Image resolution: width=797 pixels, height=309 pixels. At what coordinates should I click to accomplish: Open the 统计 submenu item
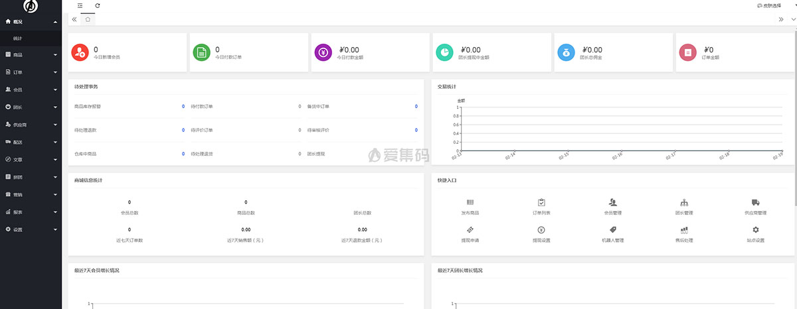pyautogui.click(x=31, y=38)
